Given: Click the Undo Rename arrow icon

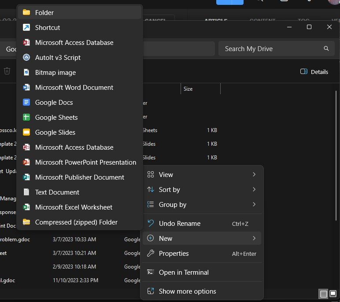Looking at the screenshot, I should tap(151, 223).
